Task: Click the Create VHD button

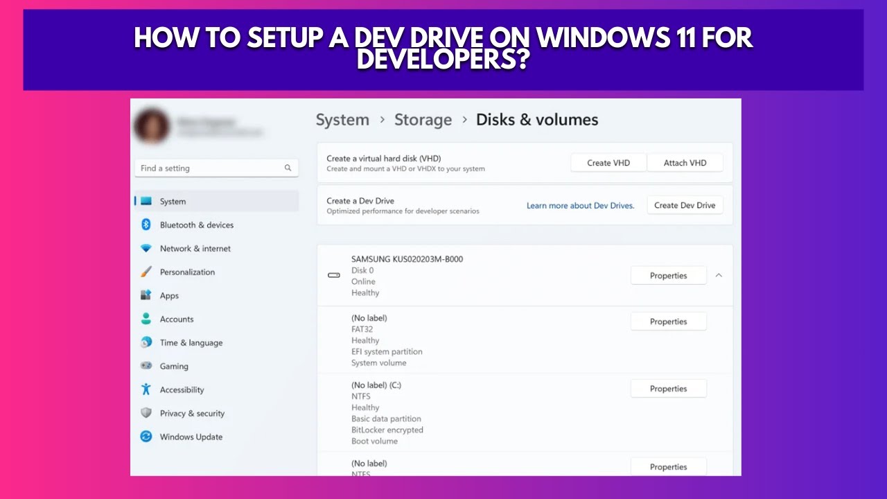Action: [608, 163]
